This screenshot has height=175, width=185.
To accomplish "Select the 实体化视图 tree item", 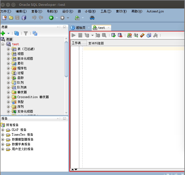I will click(25, 111).
